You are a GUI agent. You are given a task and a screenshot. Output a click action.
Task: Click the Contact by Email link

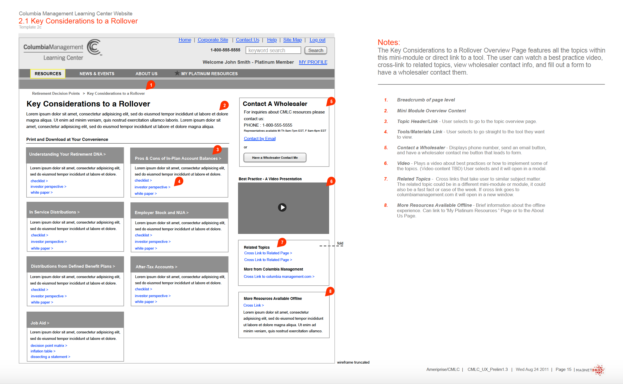[260, 138]
